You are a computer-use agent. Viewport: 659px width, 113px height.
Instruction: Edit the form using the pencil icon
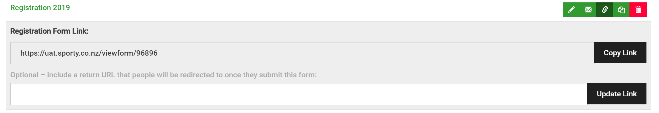coord(571,10)
